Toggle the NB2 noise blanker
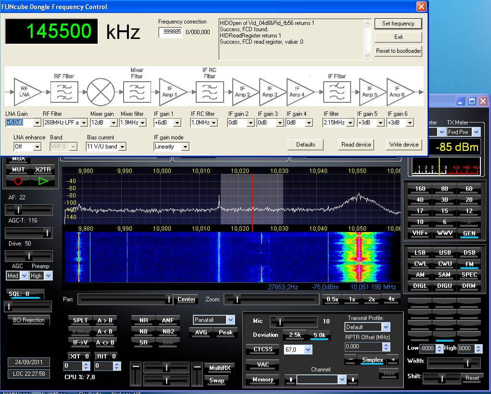This screenshot has height=394, width=491. [x=168, y=332]
